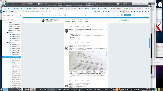163x91 pixels.
Task: Open the Shoko Egawa bookmark
Action: point(15,59)
